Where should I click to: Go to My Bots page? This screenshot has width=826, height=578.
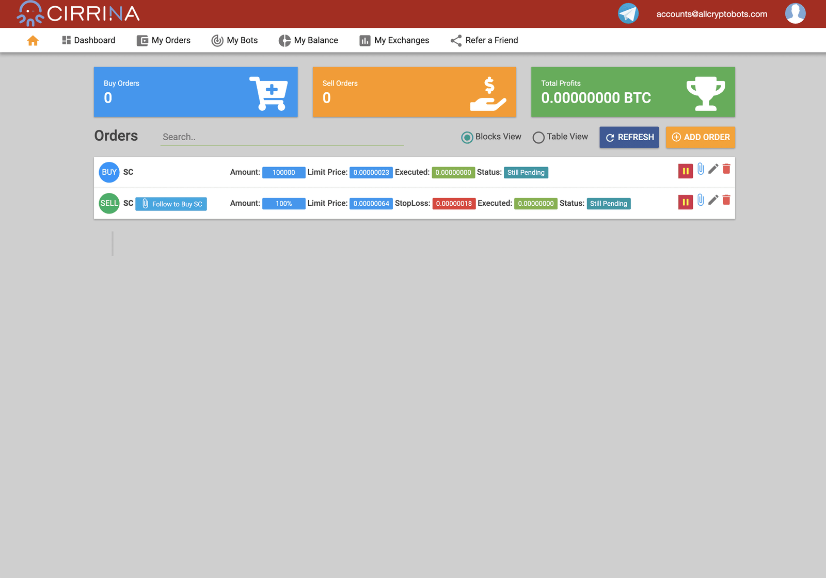pos(235,40)
